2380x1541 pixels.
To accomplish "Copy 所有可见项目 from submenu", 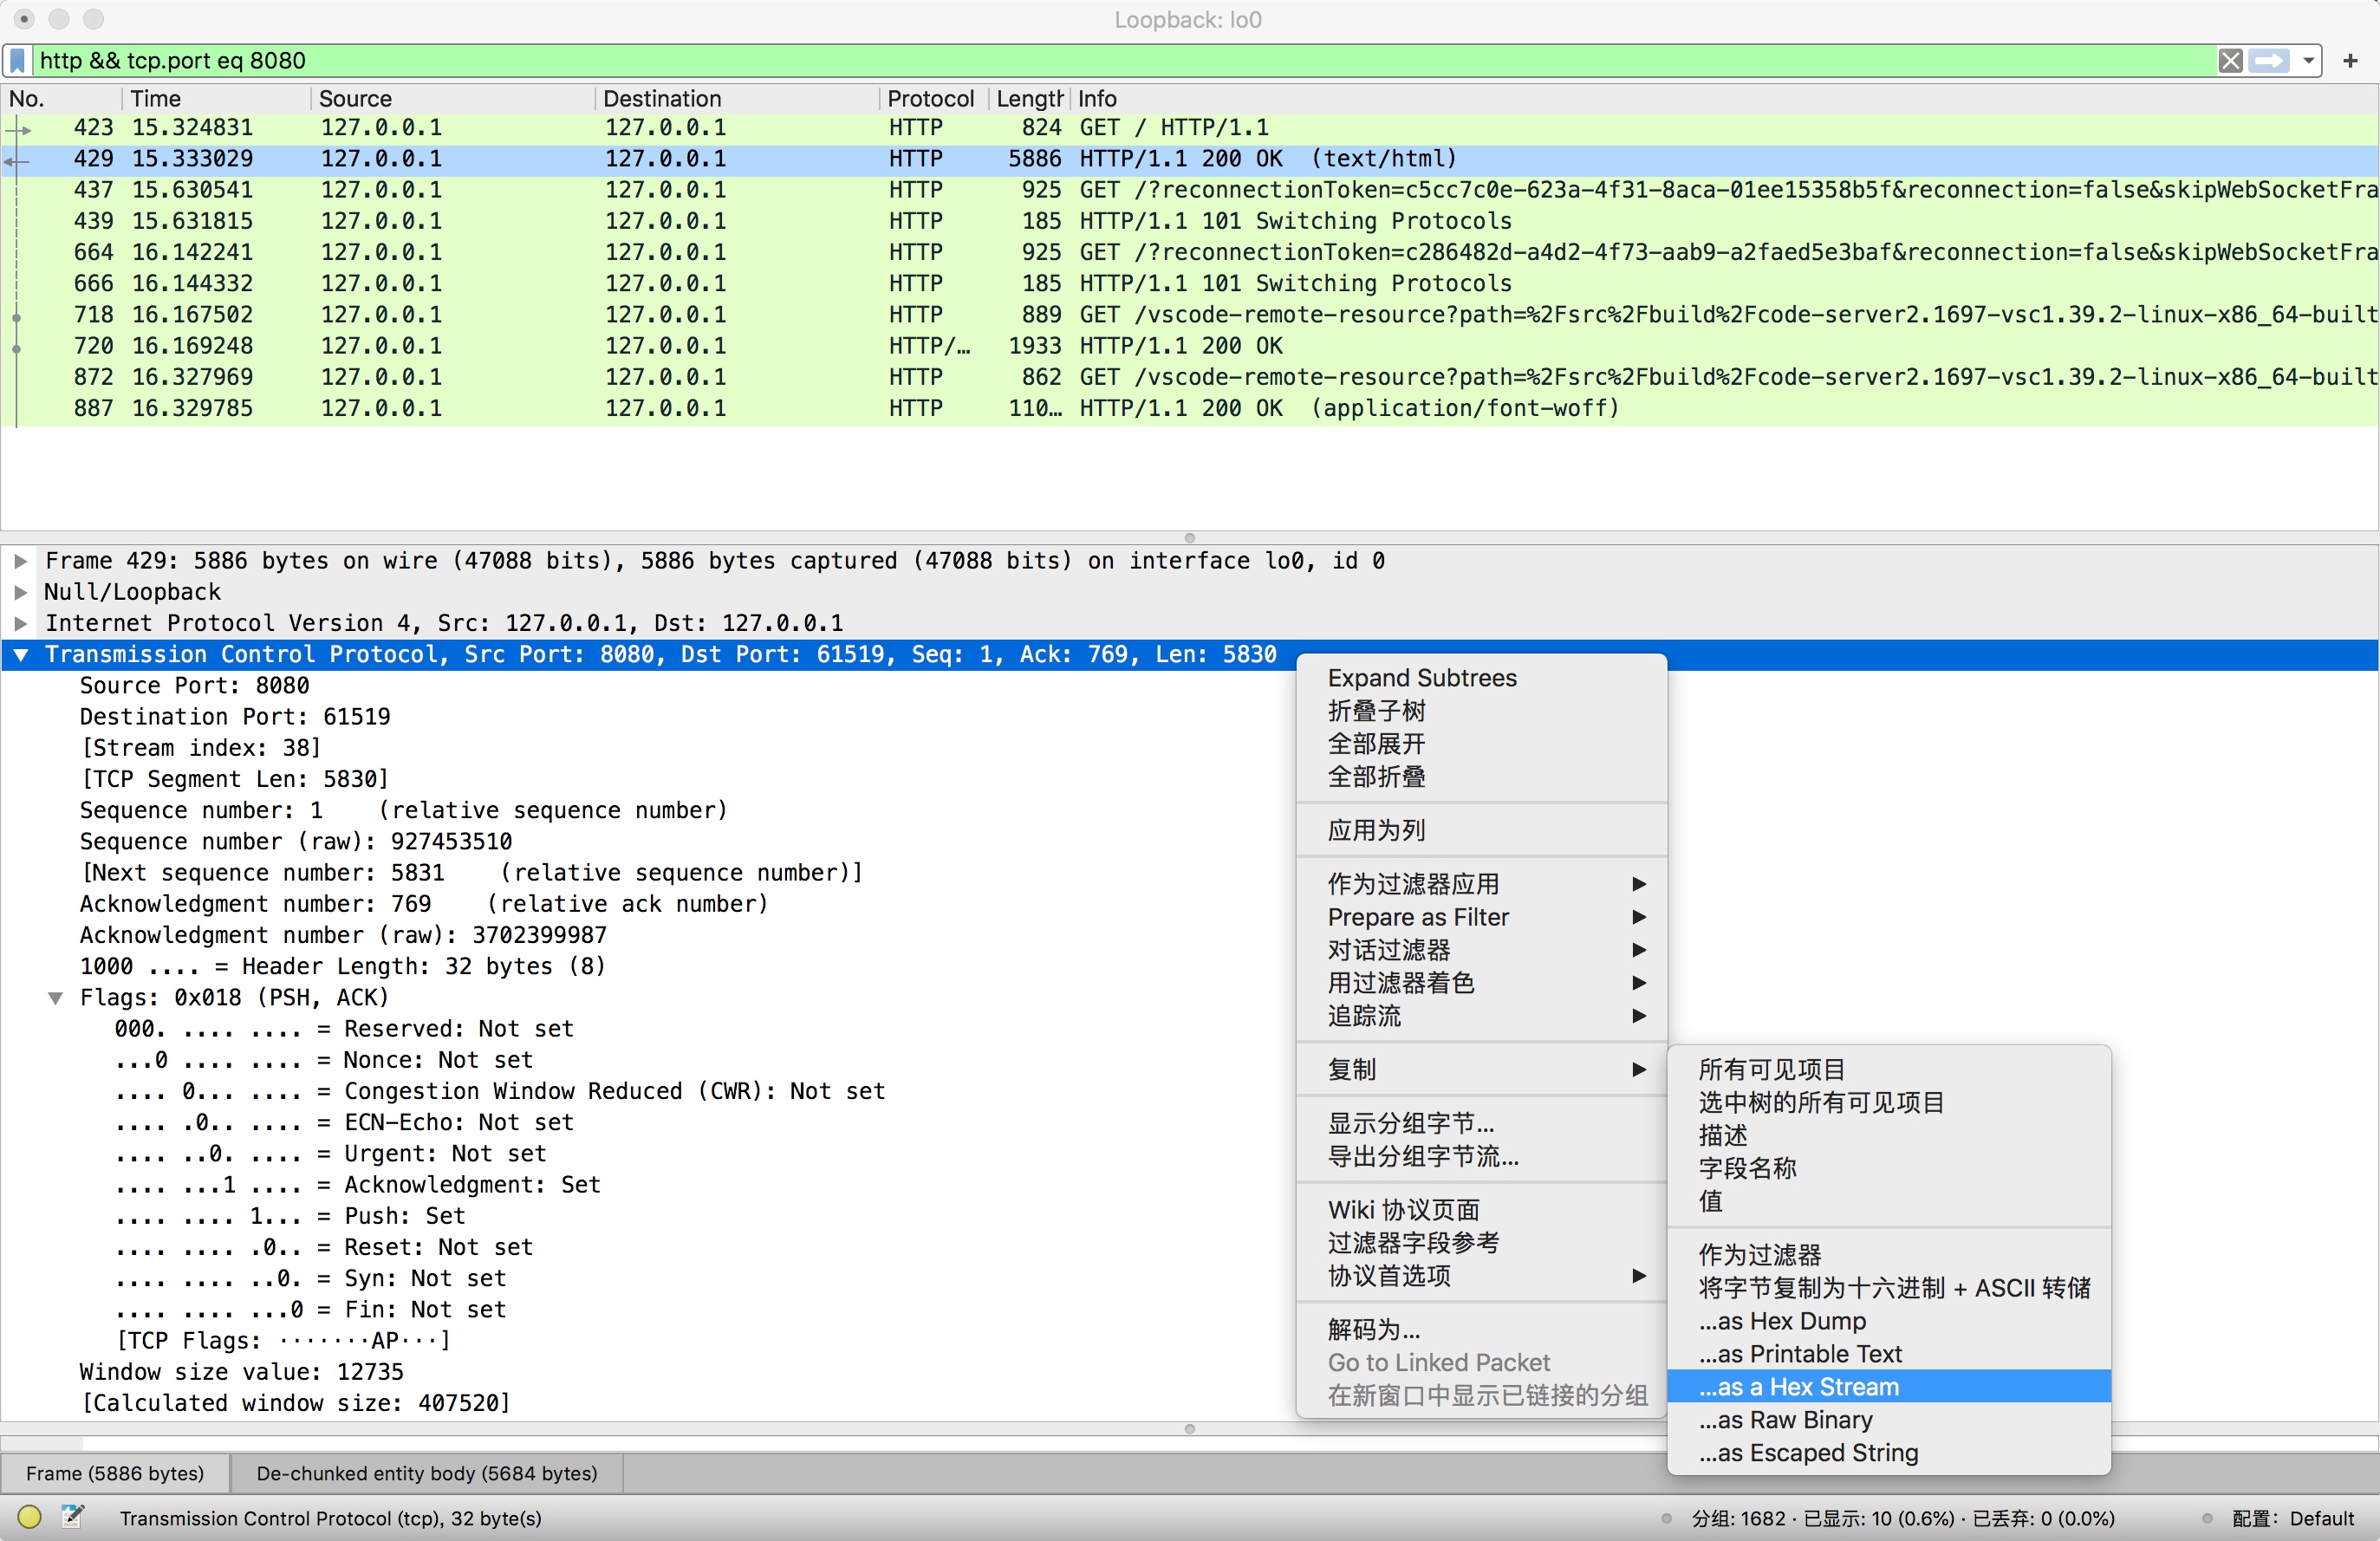I will click(1889, 1070).
